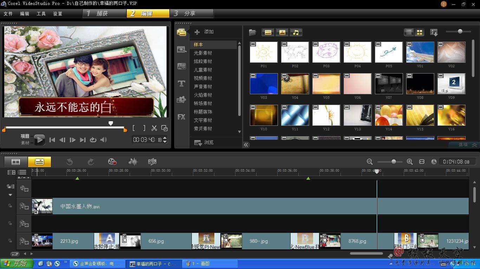This screenshot has width=480, height=269.
Task: Step to previous frame
Action: click(x=62, y=140)
